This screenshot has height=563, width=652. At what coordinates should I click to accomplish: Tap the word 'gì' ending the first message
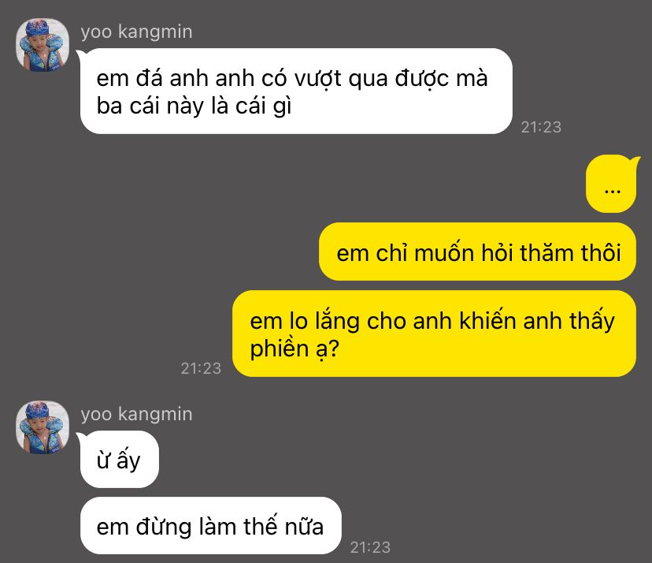[x=282, y=106]
